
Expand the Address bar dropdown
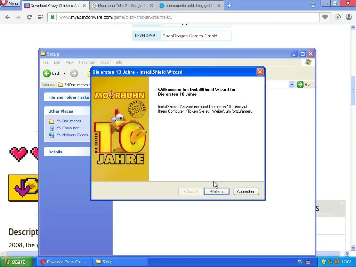292,85
